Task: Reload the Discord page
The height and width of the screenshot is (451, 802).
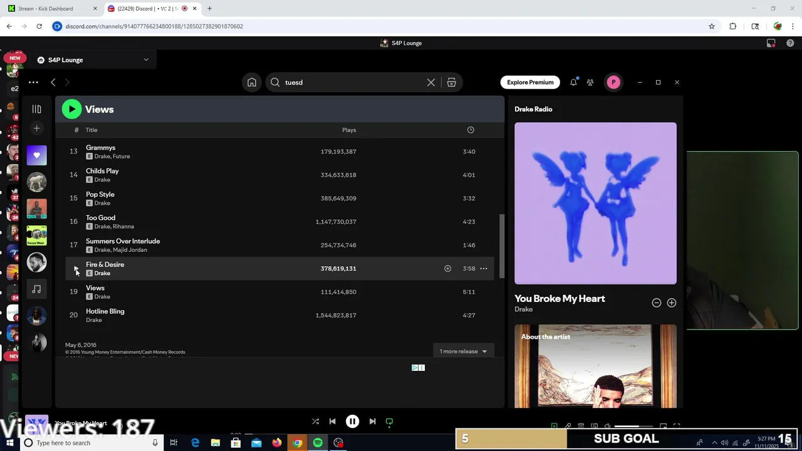Action: click(x=39, y=26)
